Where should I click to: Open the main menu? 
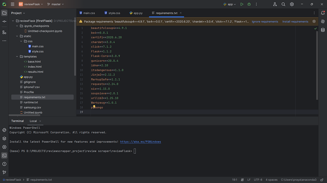(x=12, y=4)
